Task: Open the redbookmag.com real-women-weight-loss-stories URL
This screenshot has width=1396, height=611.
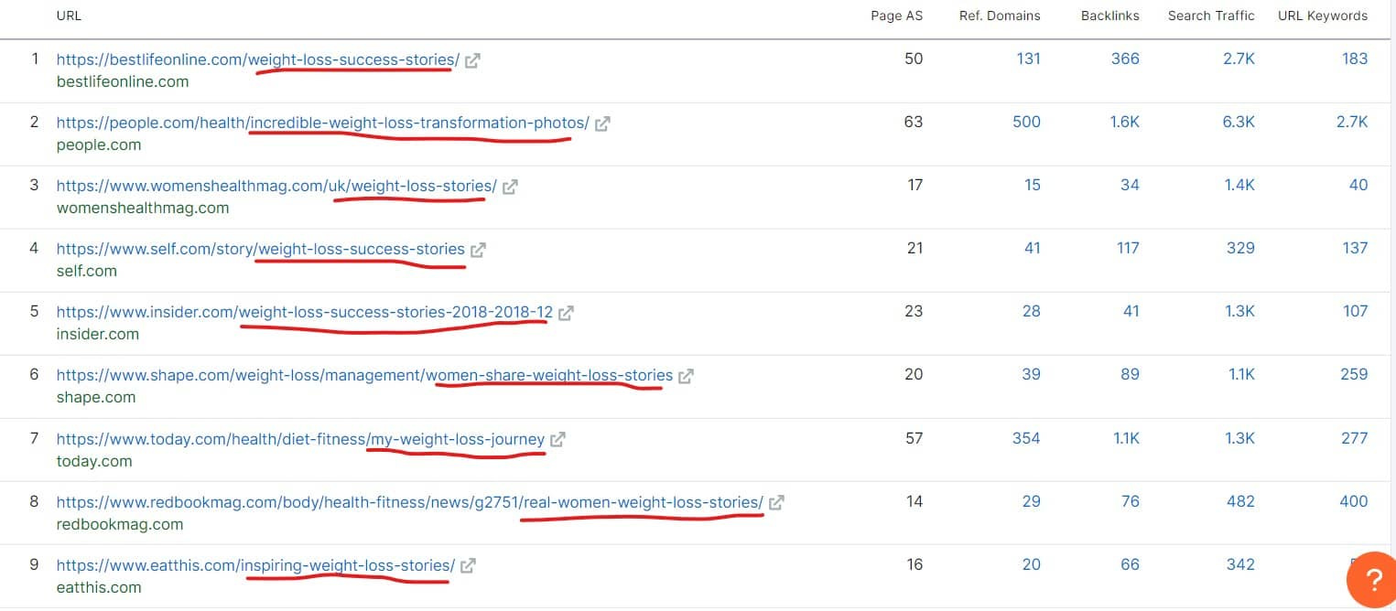Action: 410,502
